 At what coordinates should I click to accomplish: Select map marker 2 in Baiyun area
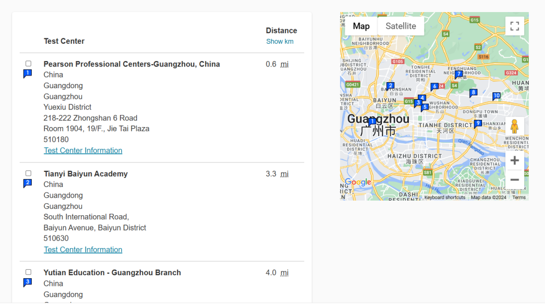click(x=391, y=85)
